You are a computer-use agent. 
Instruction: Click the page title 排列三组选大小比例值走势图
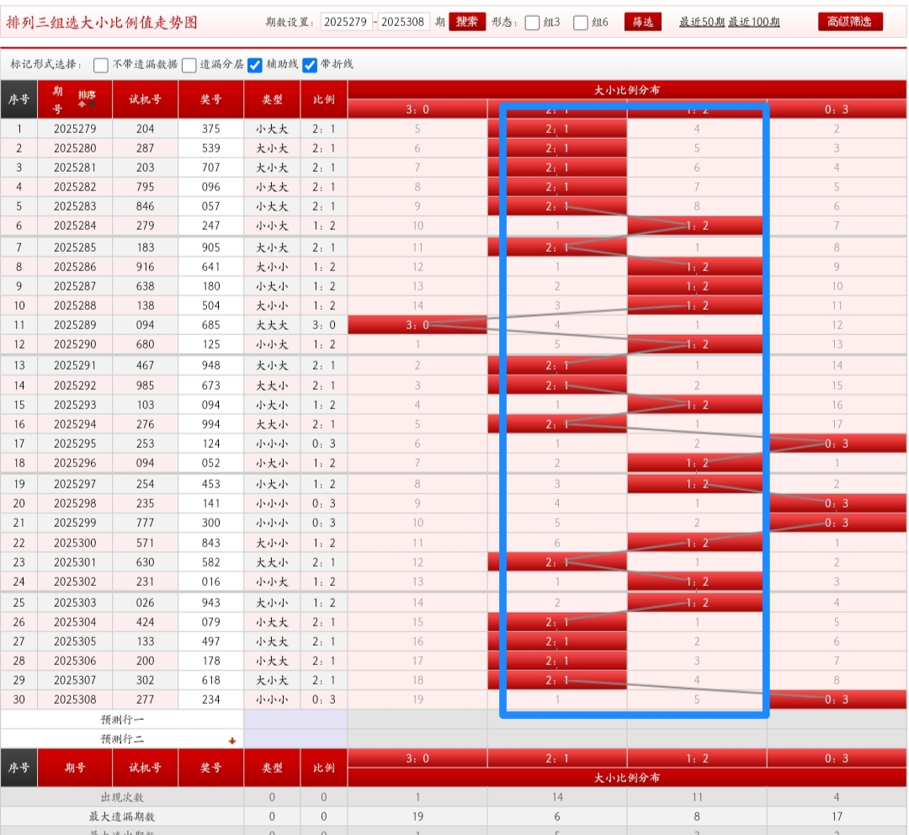click(x=102, y=23)
